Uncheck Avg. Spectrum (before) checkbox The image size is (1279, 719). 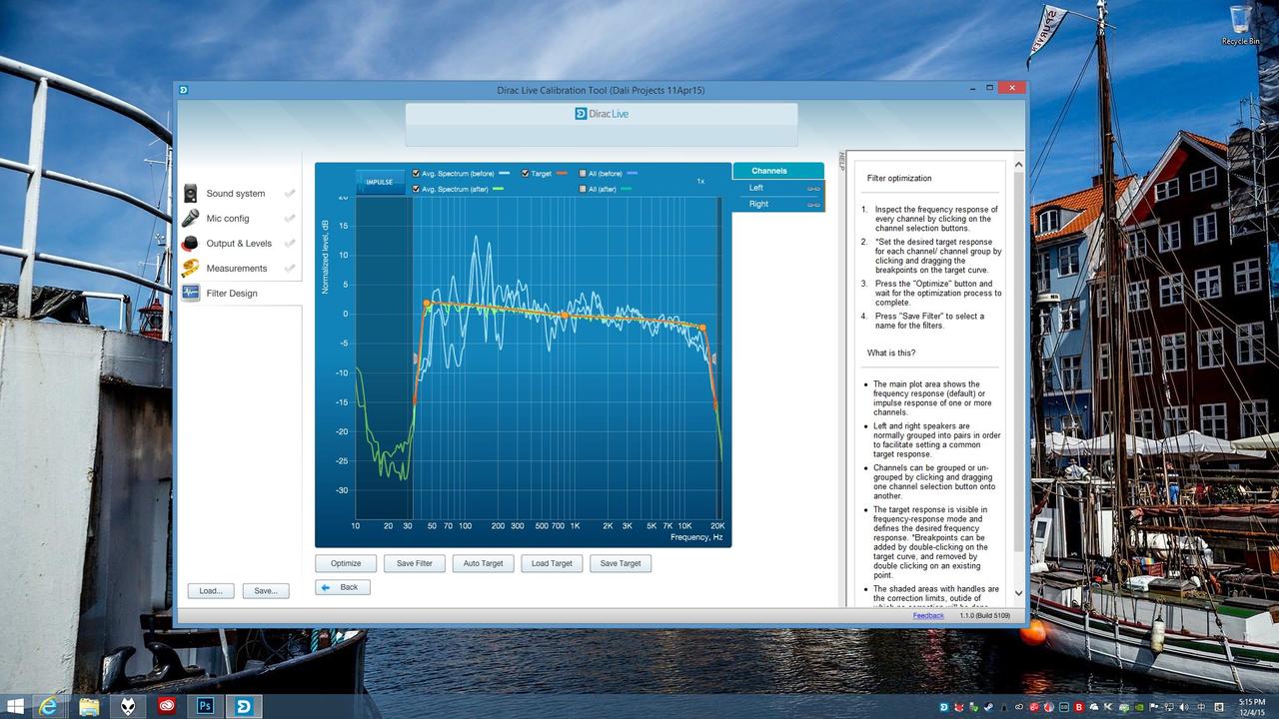click(417, 174)
